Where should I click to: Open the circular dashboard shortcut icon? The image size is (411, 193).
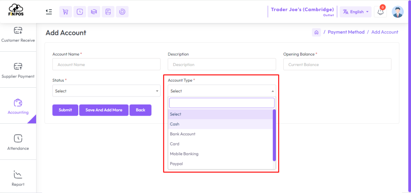click(x=122, y=12)
